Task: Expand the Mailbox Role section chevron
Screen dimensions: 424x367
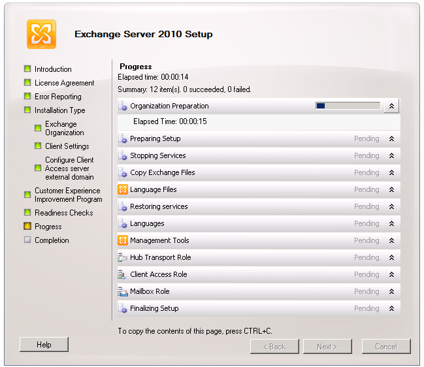Action: pyautogui.click(x=391, y=291)
